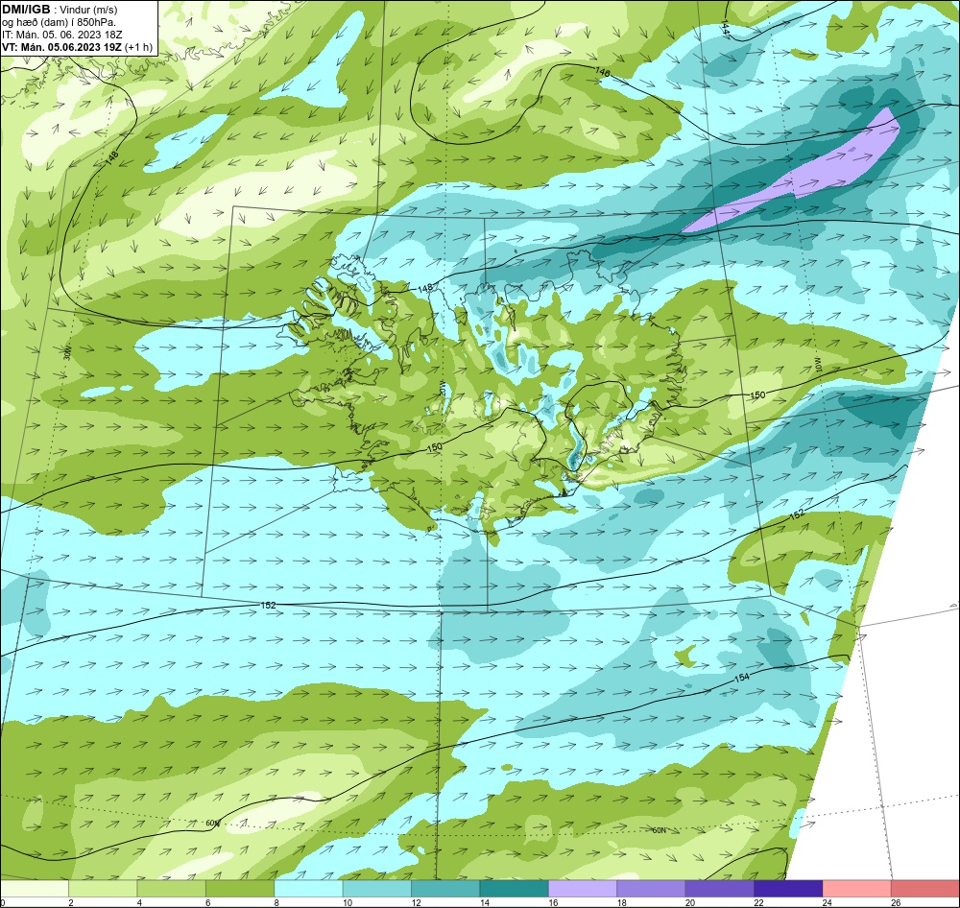Viewport: 960px width, 908px height.
Task: Click the legend scale number "22"
Action: pos(759,902)
